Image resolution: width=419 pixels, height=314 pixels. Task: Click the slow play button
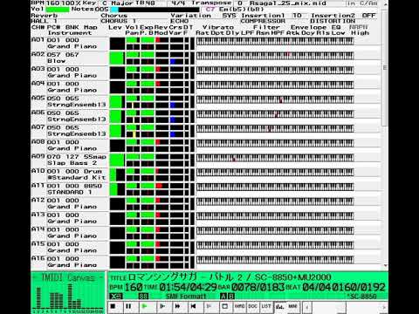162,306
